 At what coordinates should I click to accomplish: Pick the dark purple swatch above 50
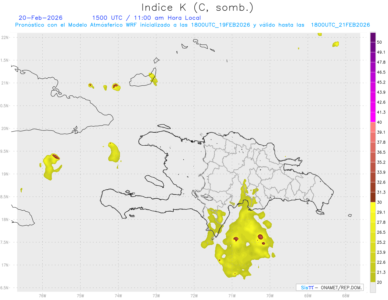click(373, 37)
